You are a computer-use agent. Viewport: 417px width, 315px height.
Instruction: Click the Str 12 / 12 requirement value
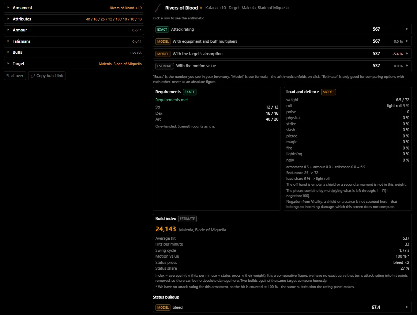272,107
